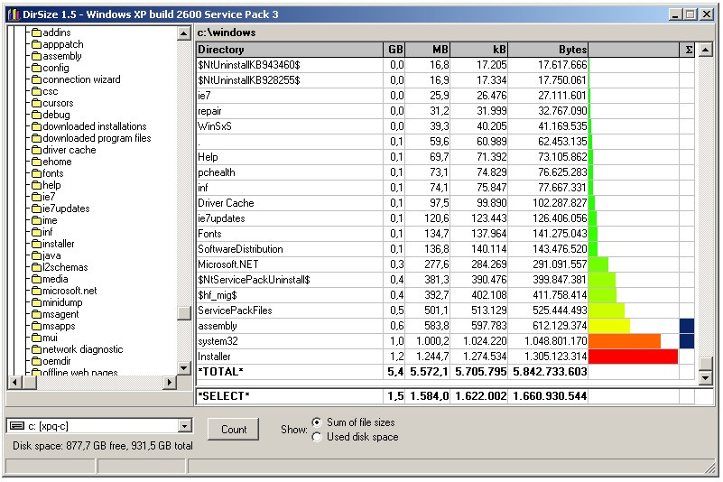The image size is (723, 482).
Task: Click the addins folder icon
Action: [36, 32]
